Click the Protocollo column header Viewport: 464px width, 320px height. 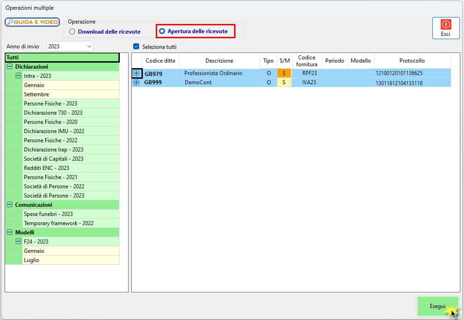[x=412, y=61]
